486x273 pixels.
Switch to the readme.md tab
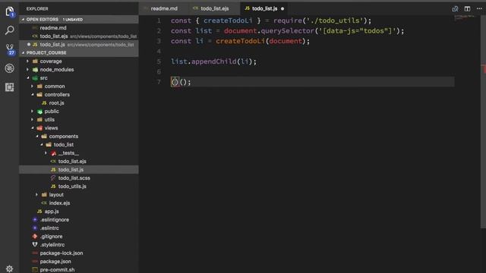click(164, 8)
